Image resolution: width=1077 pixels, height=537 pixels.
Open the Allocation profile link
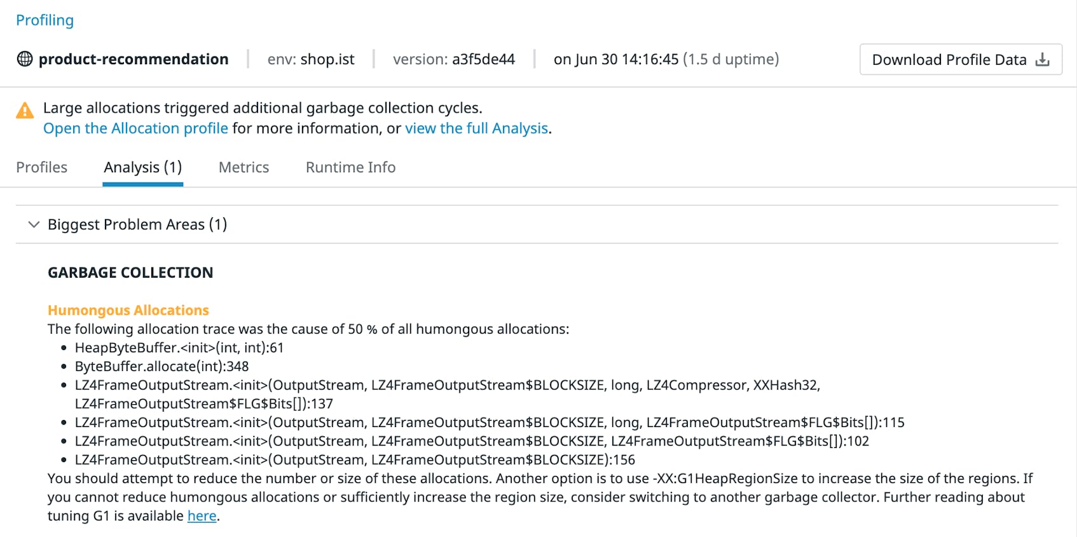[135, 128]
